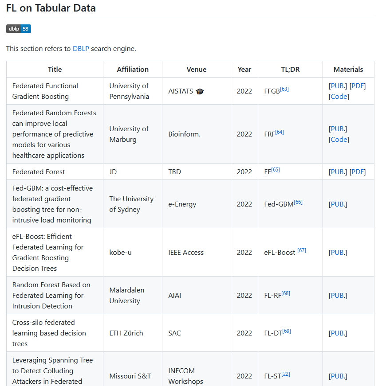Screen dimensions: 378x386
Task: Open PUB link for the Malardalen University paper
Action: [x=338, y=296]
